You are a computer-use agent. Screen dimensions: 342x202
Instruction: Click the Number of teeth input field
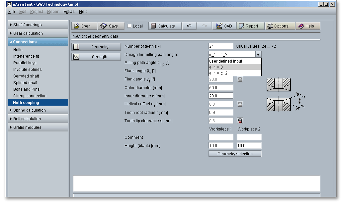(x=221, y=46)
